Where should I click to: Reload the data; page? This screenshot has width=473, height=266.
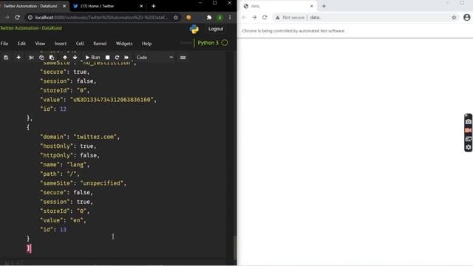[265, 18]
